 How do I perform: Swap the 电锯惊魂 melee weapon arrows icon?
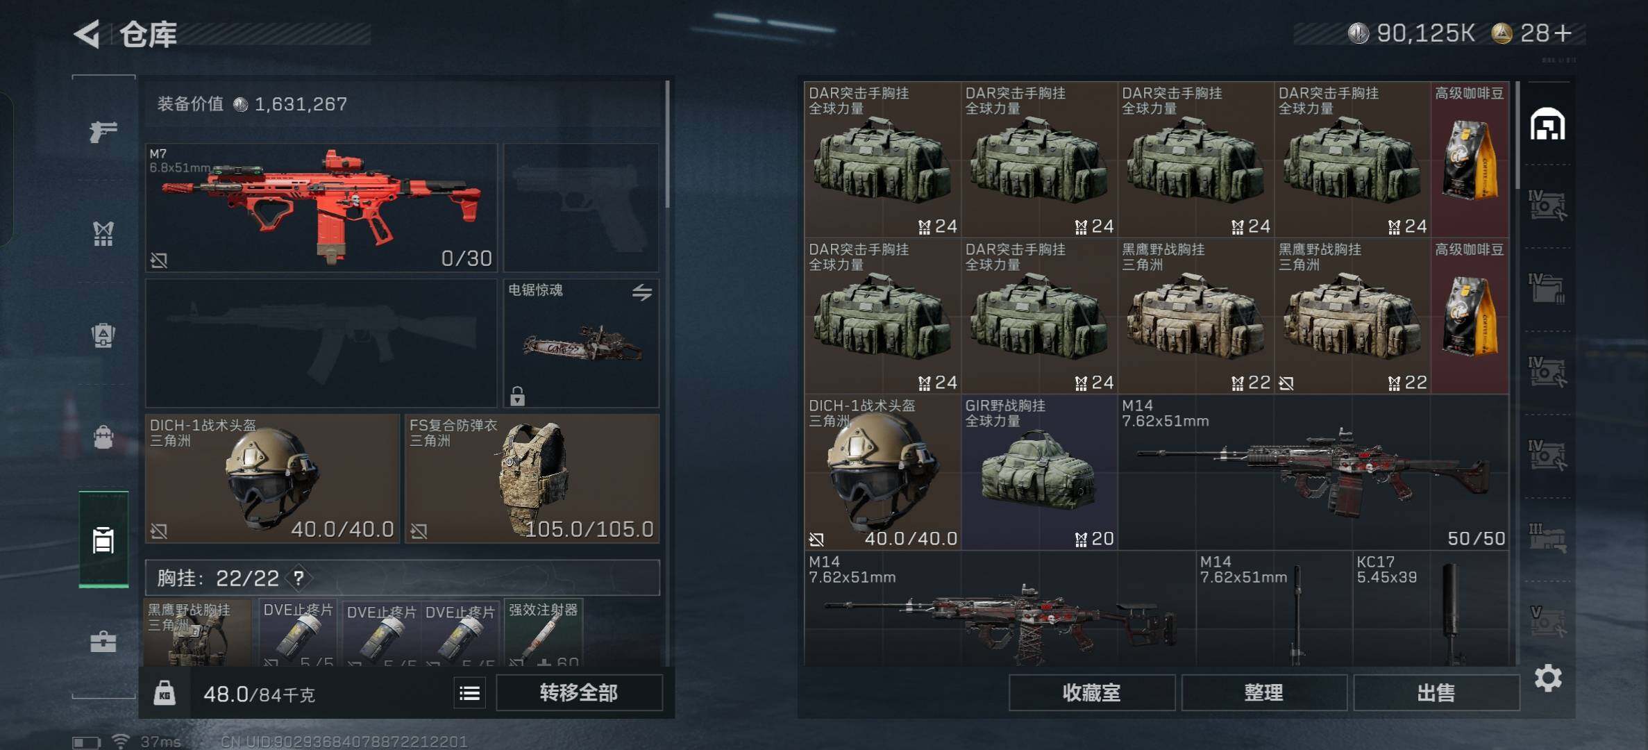642,292
